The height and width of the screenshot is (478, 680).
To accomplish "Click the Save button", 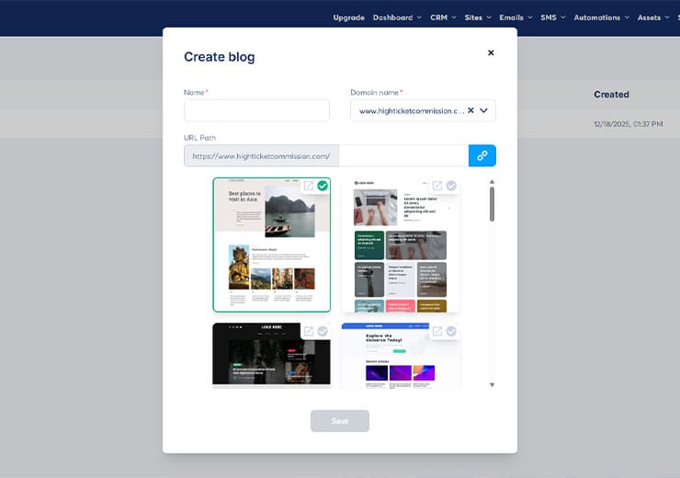I will [x=340, y=421].
